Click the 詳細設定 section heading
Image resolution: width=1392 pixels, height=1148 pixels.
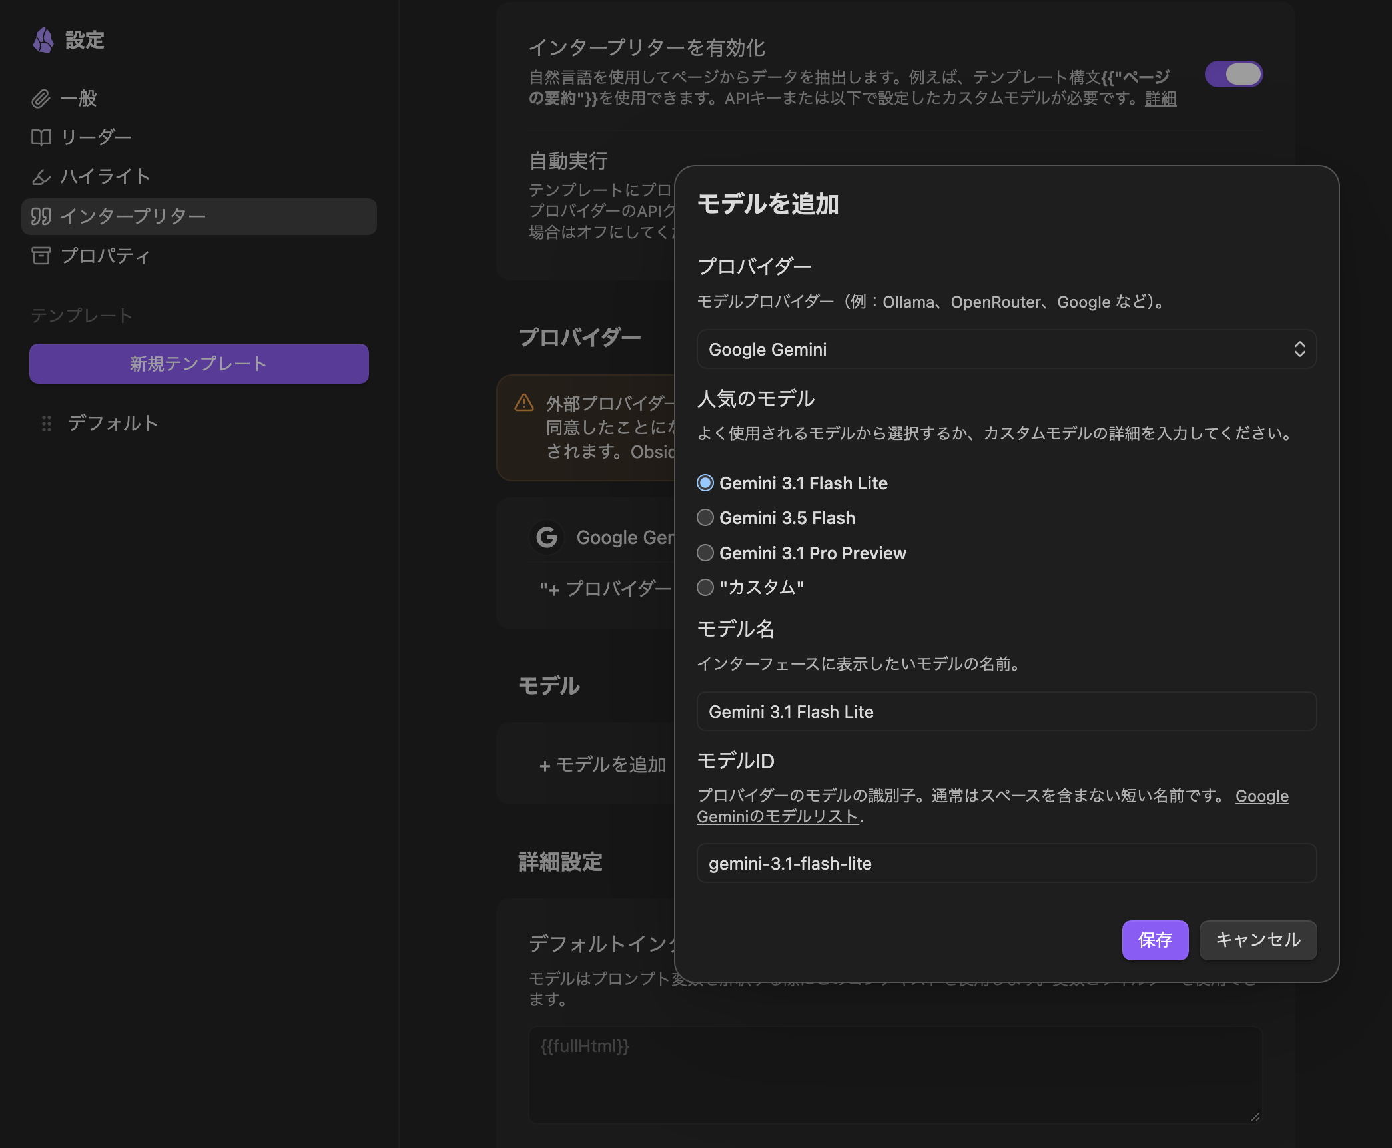(x=560, y=862)
